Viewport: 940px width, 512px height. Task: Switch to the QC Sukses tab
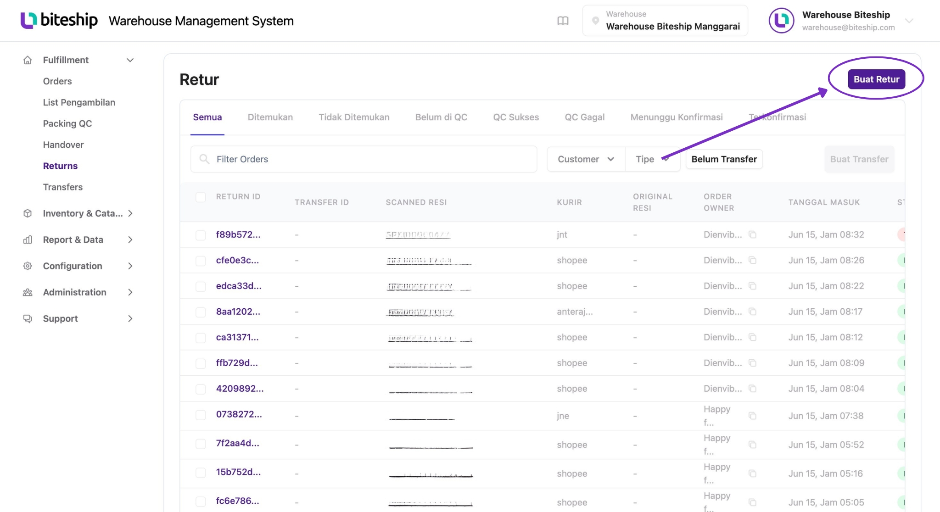coord(516,117)
